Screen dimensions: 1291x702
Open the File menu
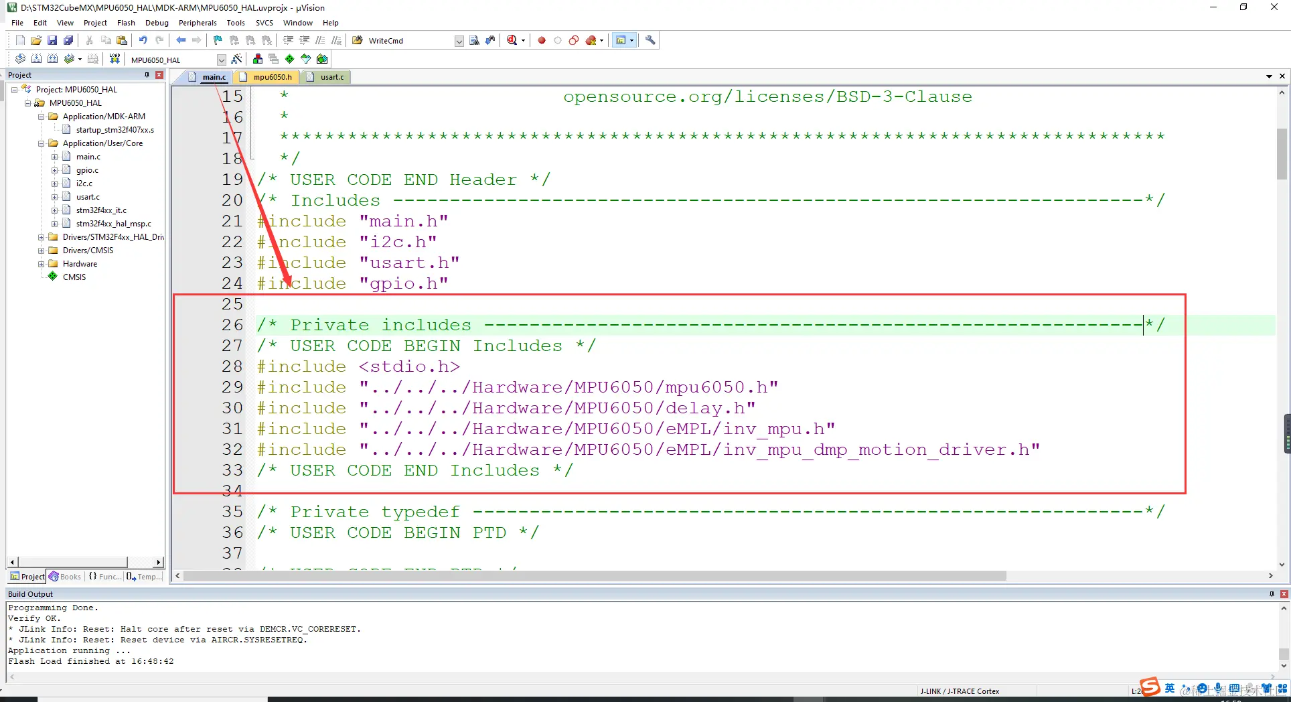(x=17, y=23)
